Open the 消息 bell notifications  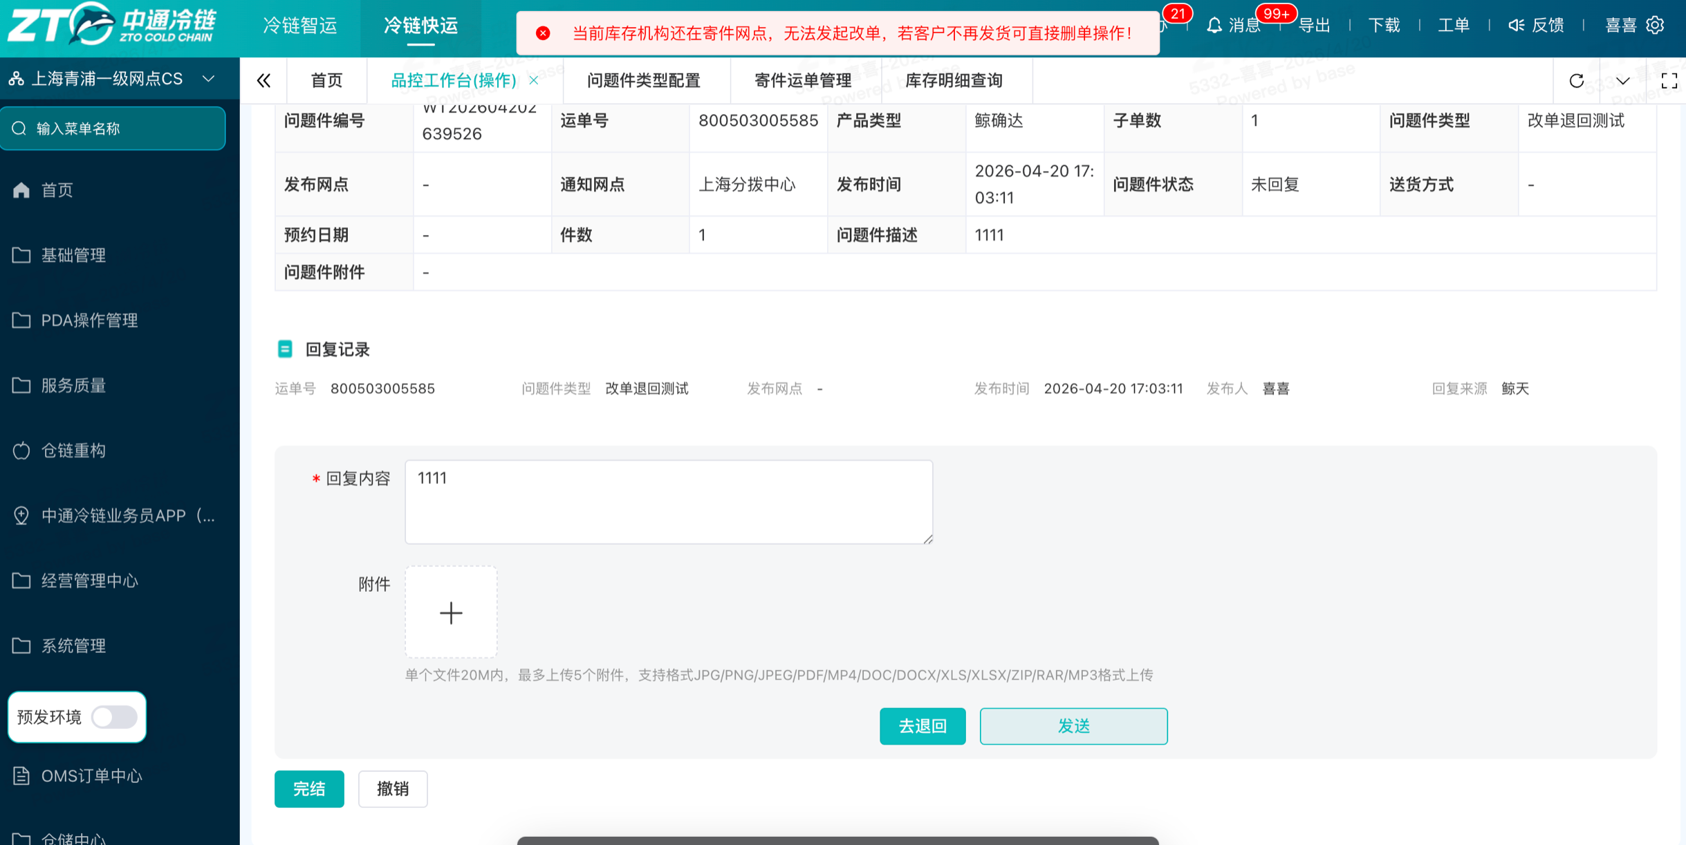1214,26
